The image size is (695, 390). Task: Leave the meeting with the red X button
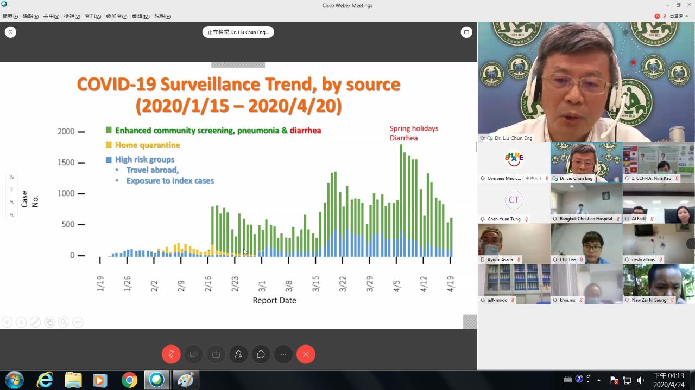pyautogui.click(x=306, y=354)
